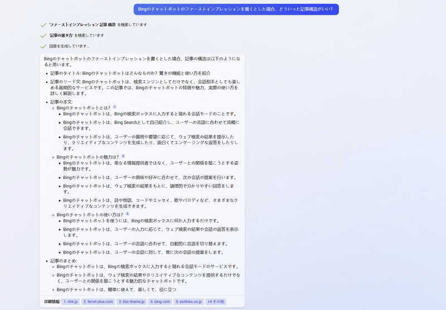This screenshot has width=446, height=310.
Task: Click citation 2 beside Bingのチャットボットの魅力は?
Action: 123,156
